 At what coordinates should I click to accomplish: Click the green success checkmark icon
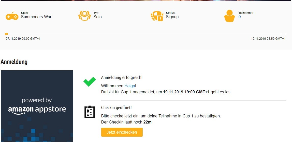[x=90, y=82]
